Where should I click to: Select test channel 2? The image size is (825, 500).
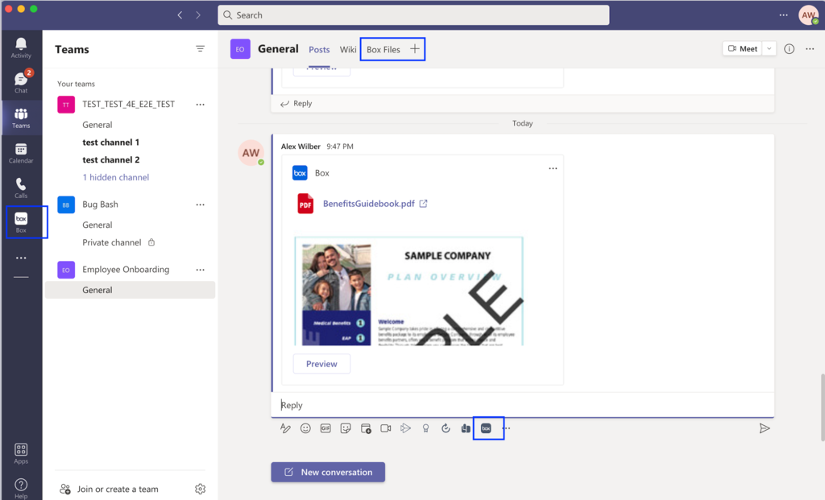[111, 159]
